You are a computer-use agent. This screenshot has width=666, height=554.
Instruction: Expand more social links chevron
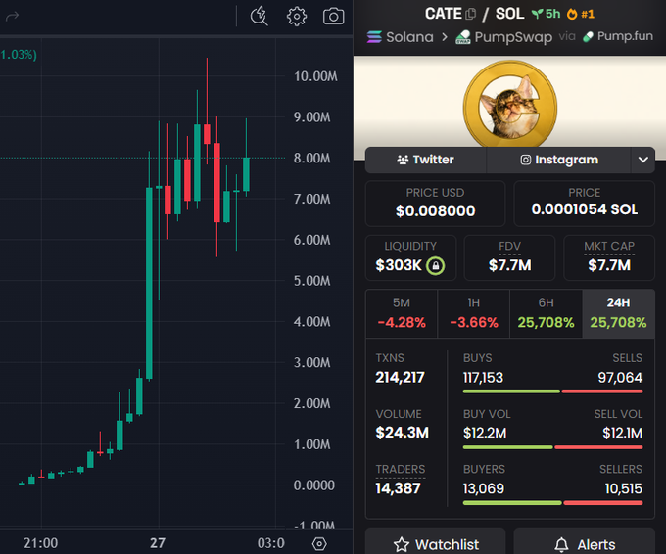click(x=643, y=160)
